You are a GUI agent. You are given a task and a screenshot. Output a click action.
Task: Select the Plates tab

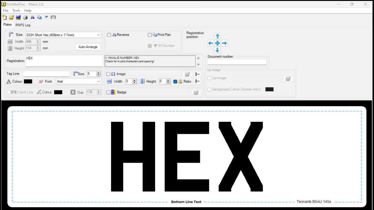[7, 25]
